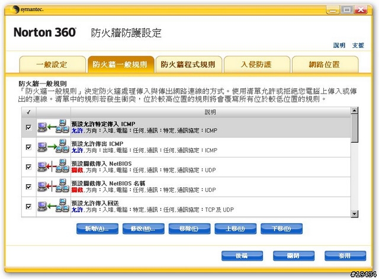379x279 pixels.
Task: Select the 預設攔截傳入 NetBIOS 名稱 rule text
Action: [x=108, y=184]
